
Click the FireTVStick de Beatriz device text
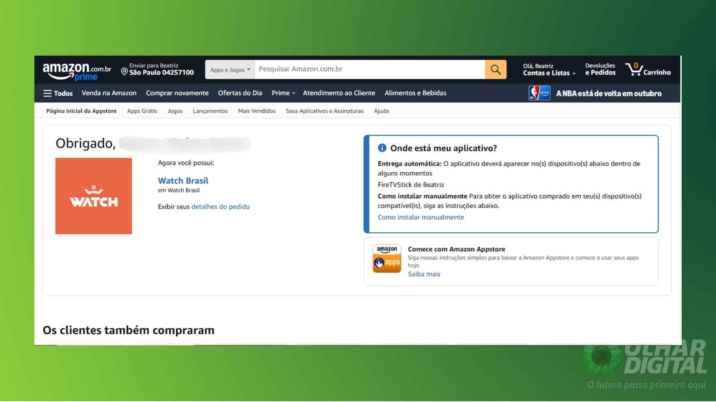(x=411, y=185)
